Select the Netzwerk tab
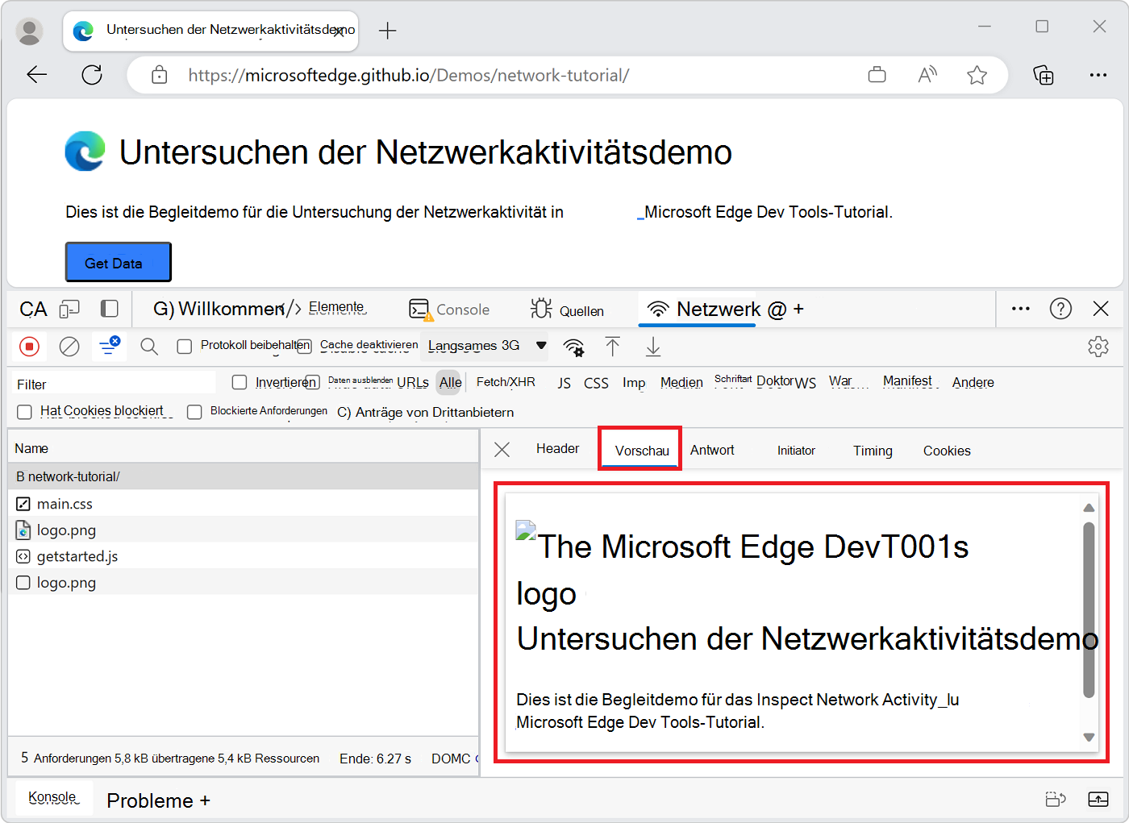The image size is (1129, 823). coord(704,310)
